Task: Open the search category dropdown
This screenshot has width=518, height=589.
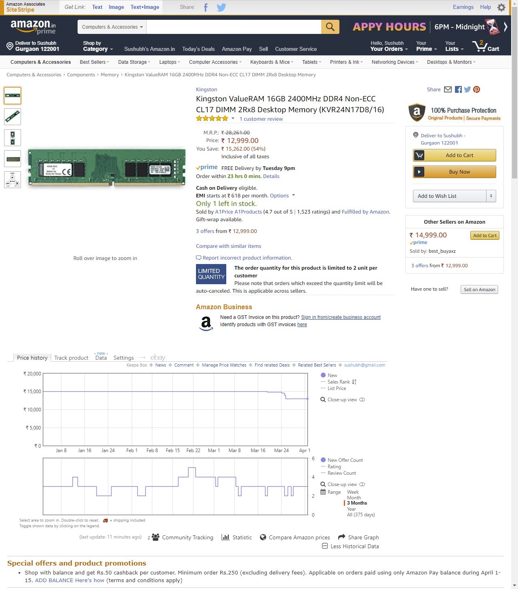Action: [112, 27]
